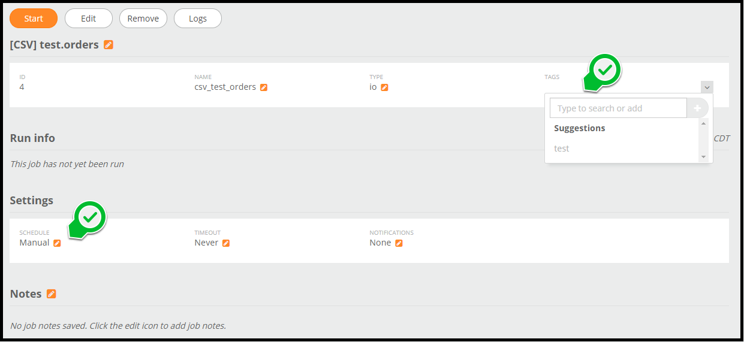This screenshot has height=342, width=744.
Task: Click suggestions list scroll up arrow
Action: [704, 123]
